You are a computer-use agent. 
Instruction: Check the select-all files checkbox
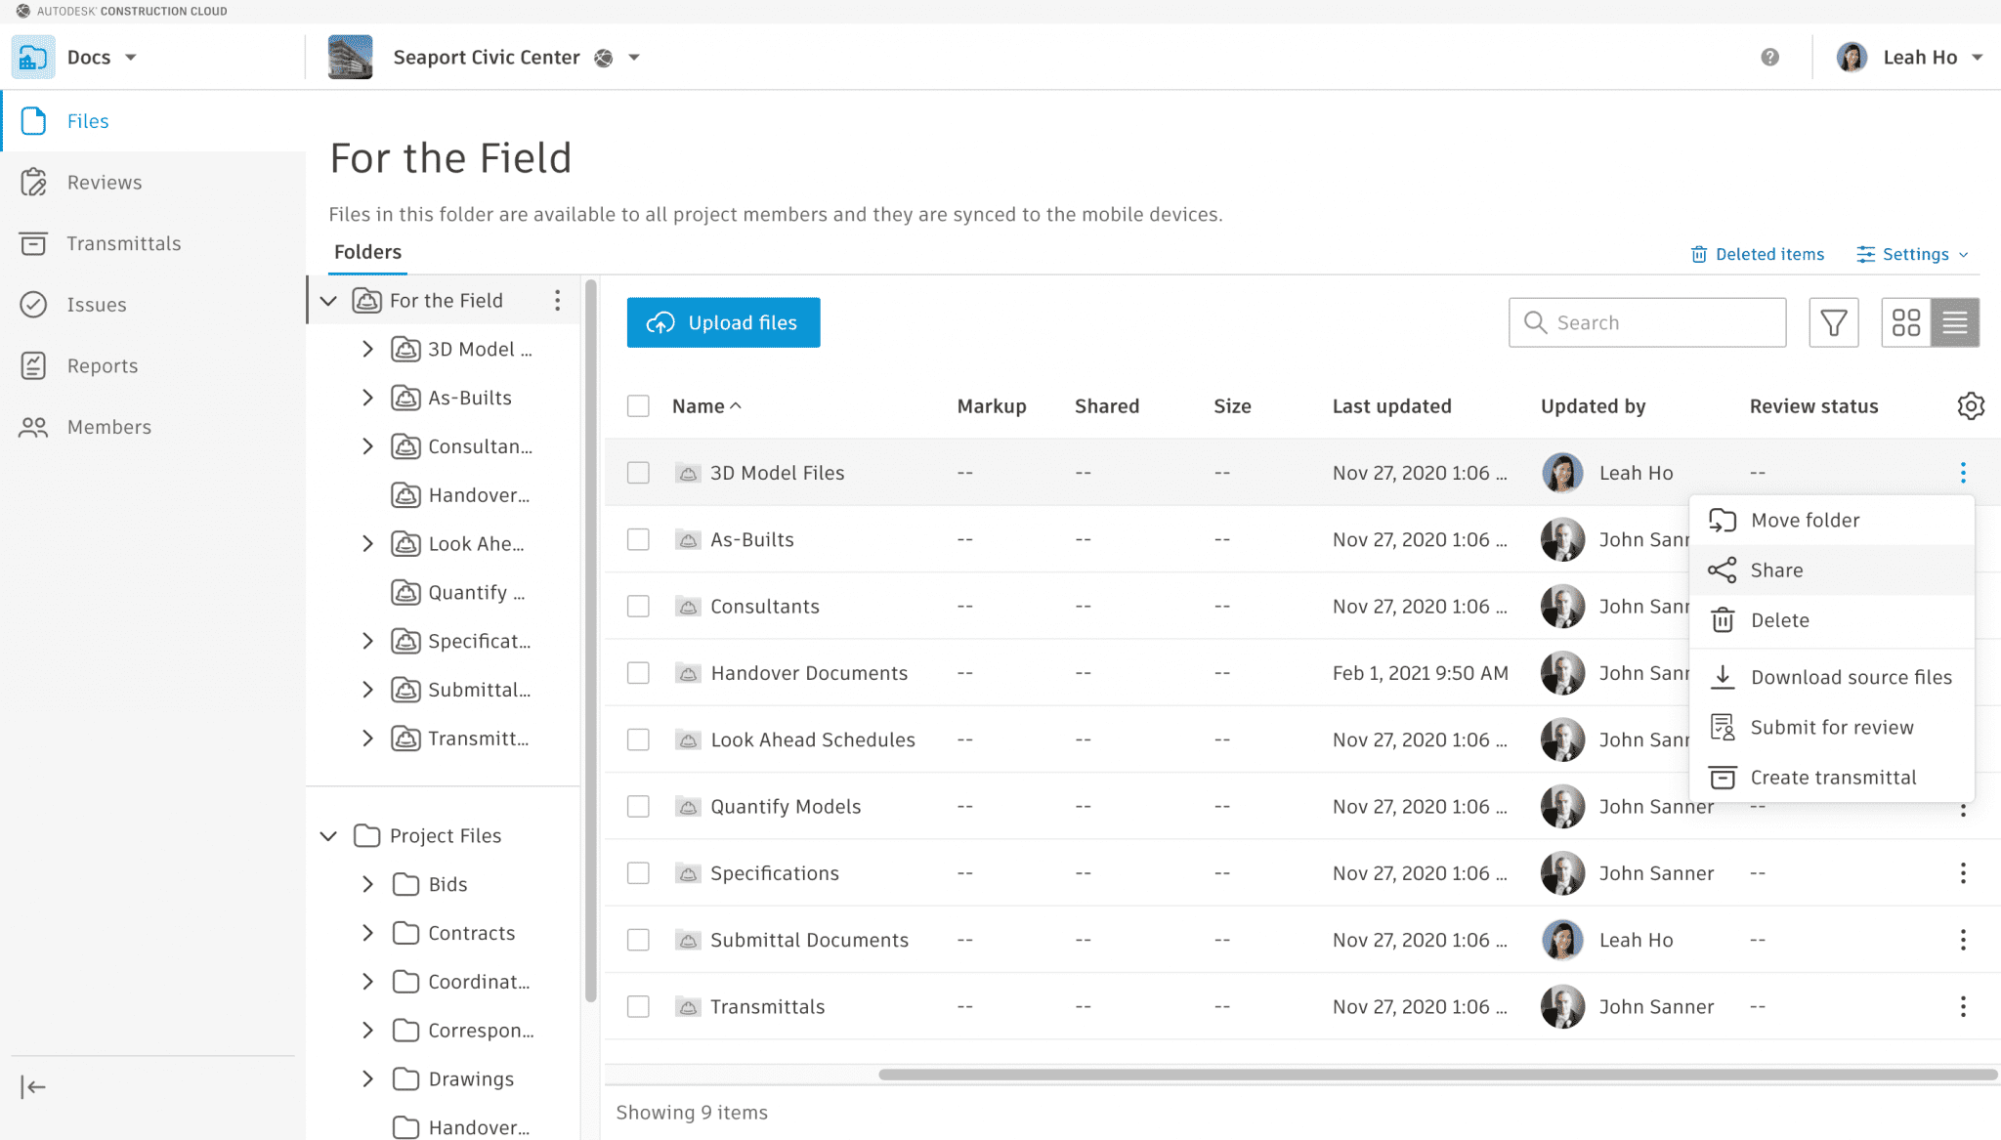[638, 405]
